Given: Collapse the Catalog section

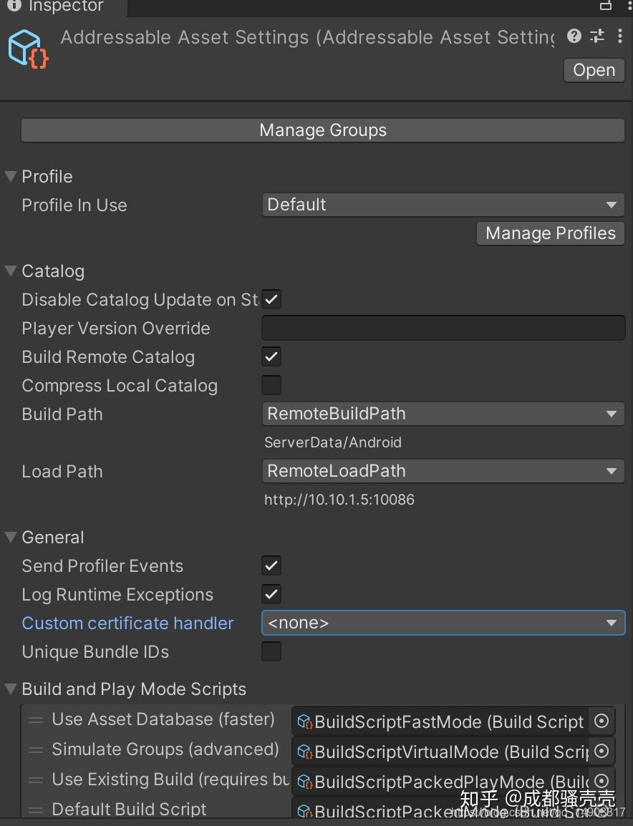Looking at the screenshot, I should pos(10,271).
